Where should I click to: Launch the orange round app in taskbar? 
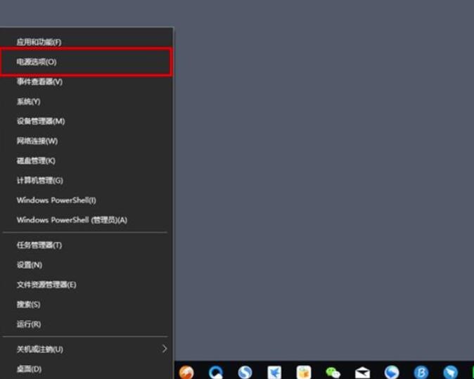click(186, 372)
